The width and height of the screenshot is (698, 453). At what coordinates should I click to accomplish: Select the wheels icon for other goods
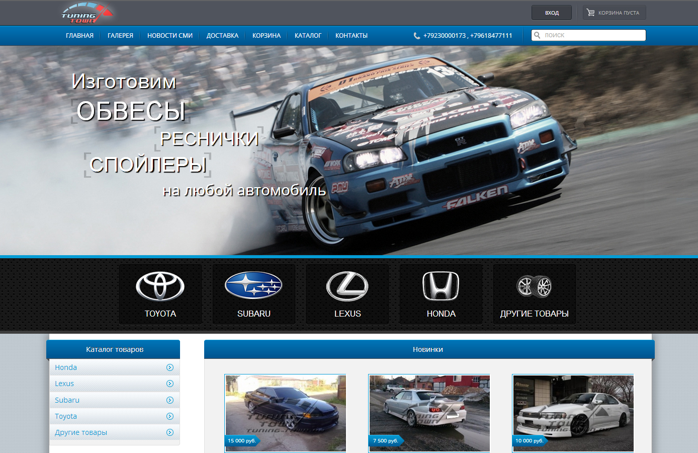coord(534,286)
